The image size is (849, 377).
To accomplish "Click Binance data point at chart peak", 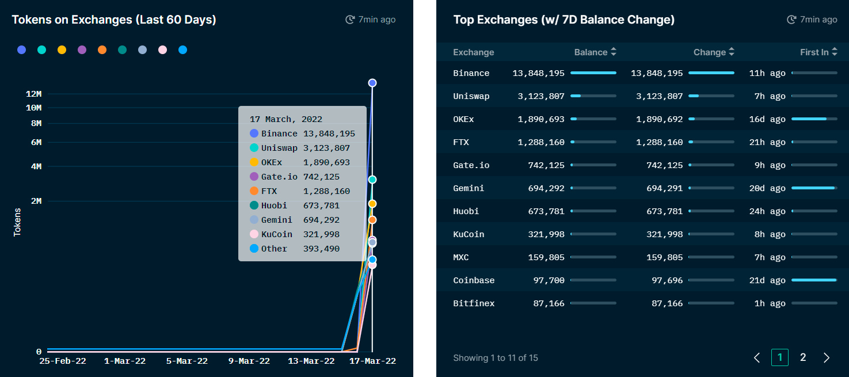I will (372, 83).
